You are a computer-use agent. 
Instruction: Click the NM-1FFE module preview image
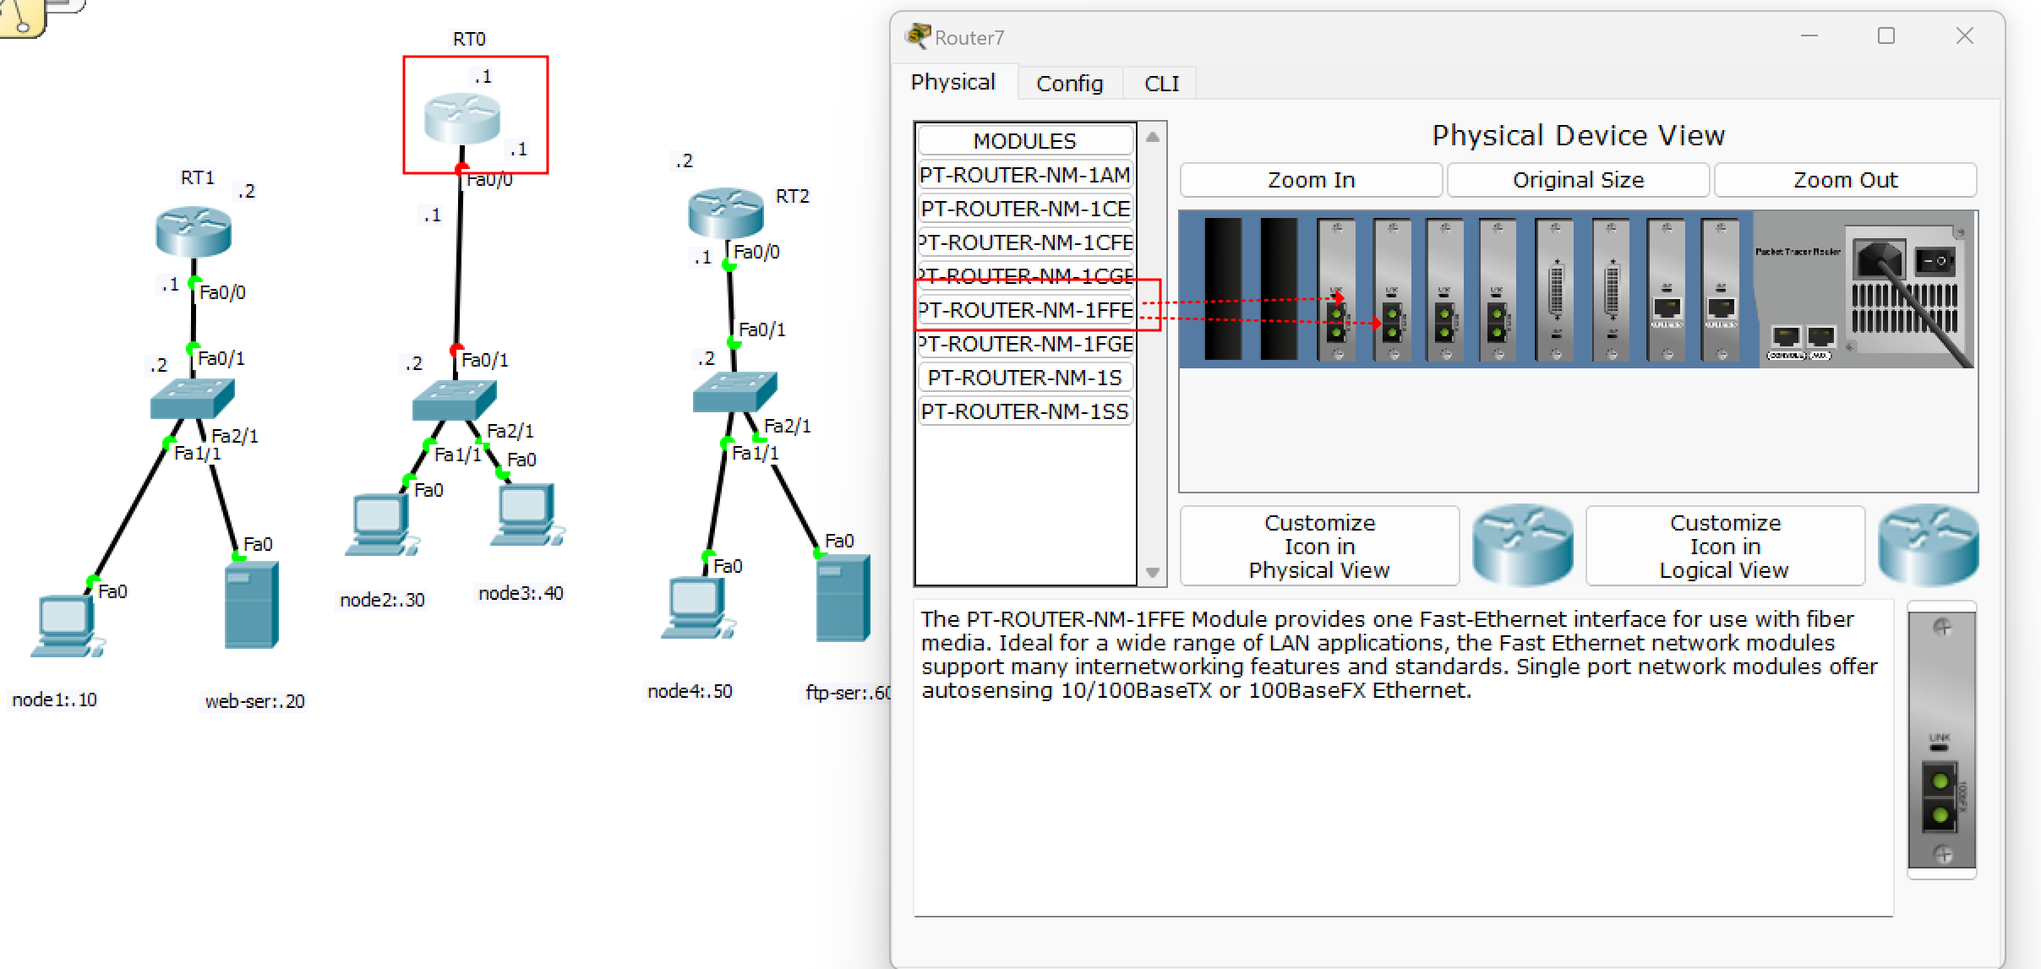tap(1942, 740)
